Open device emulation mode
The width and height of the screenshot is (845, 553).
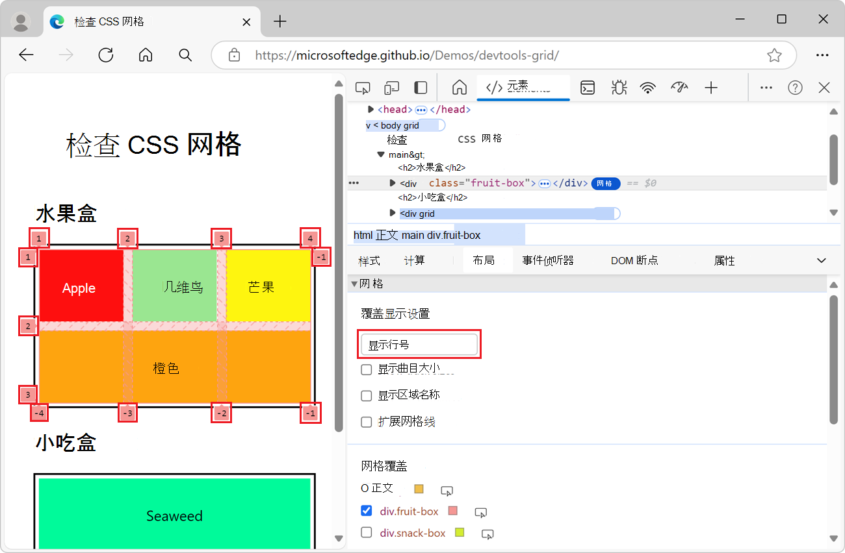click(x=391, y=86)
